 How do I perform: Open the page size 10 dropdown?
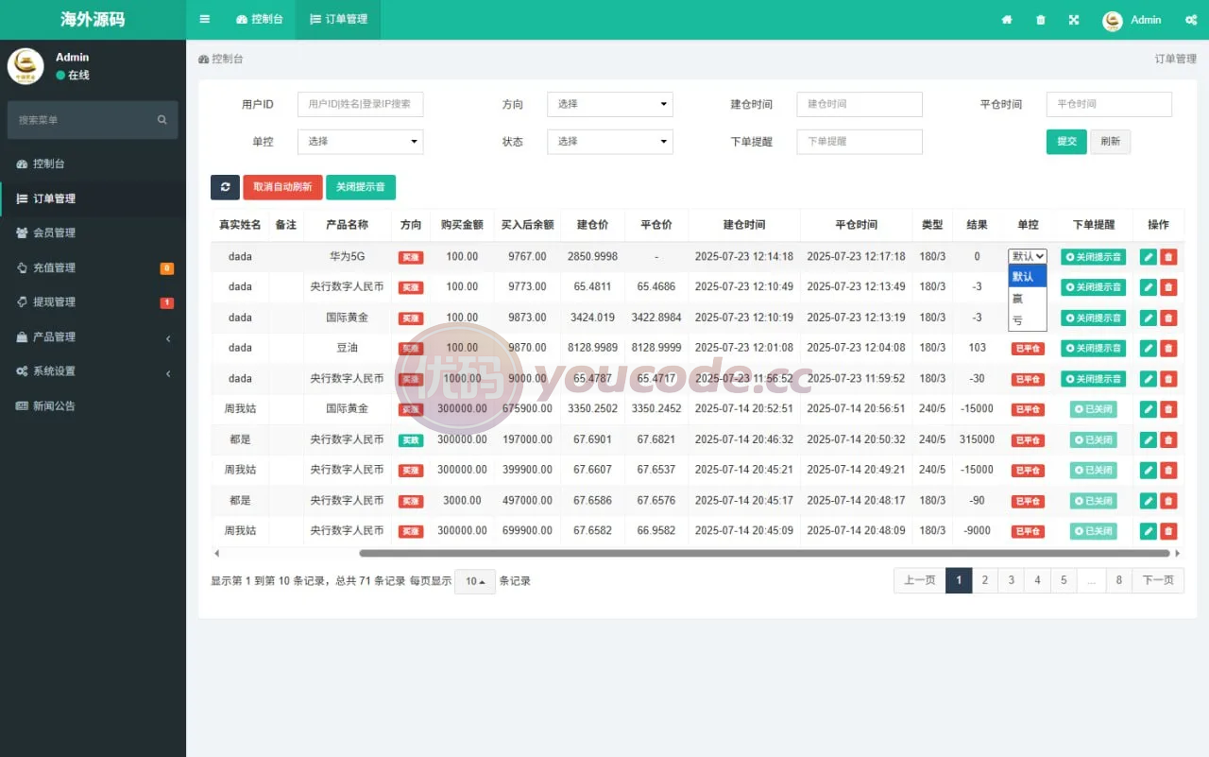tap(475, 581)
